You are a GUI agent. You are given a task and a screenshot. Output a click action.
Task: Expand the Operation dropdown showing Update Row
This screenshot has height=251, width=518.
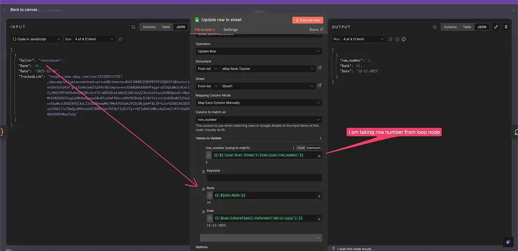point(259,51)
